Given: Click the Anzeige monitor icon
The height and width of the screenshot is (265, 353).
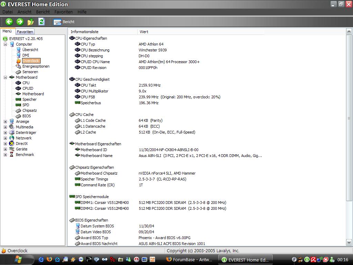Looking at the screenshot, I should (x=12, y=121).
